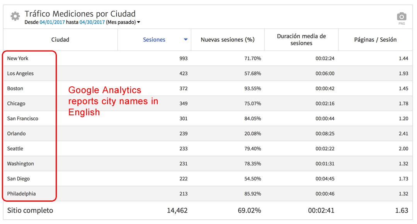Select the Los Angeles city row

point(20,73)
